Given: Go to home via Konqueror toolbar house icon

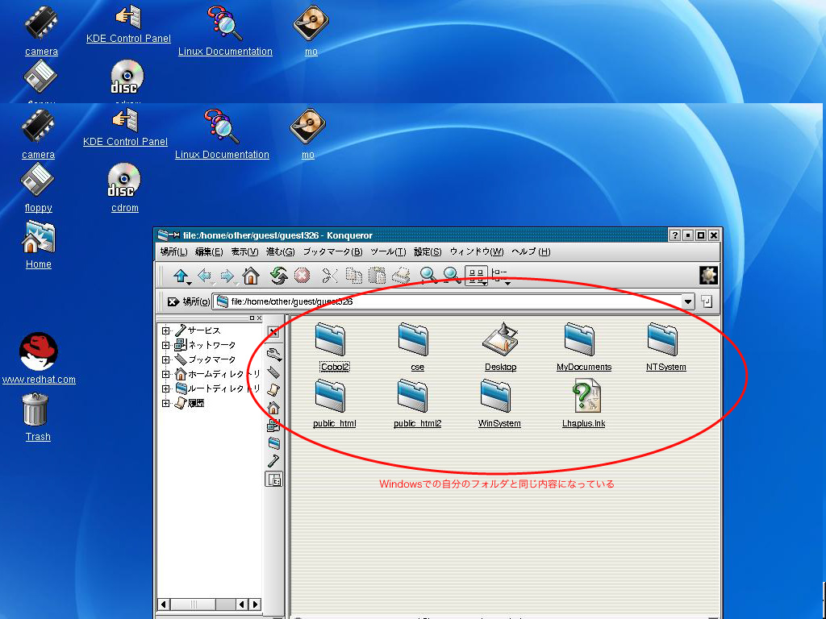Looking at the screenshot, I should [x=251, y=276].
